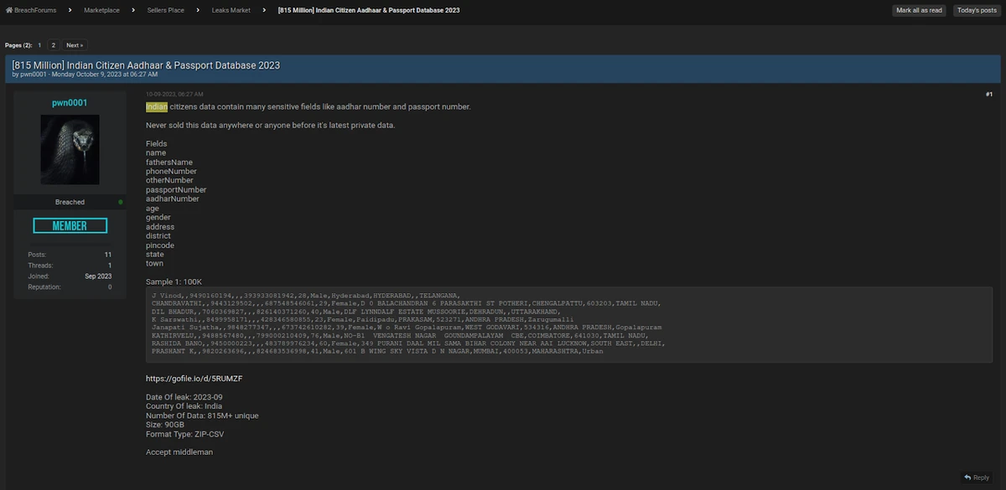Open pwn0001 profile from sidebar username
The image size is (1006, 490).
(x=70, y=103)
